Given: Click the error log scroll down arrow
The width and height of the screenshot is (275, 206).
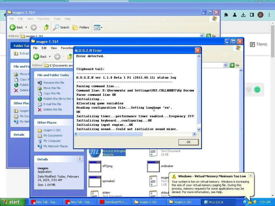Looking at the screenshot, I should (199, 130).
